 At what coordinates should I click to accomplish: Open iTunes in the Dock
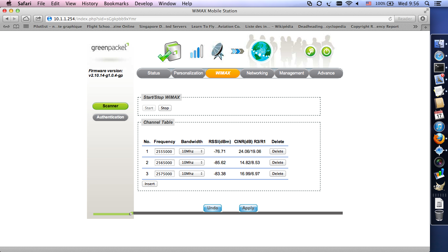[x=439, y=127]
